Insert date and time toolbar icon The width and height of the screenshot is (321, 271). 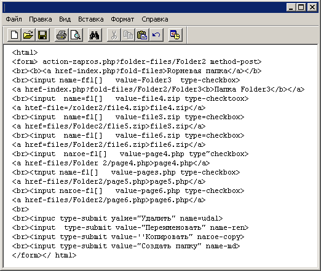pyautogui.click(x=175, y=35)
